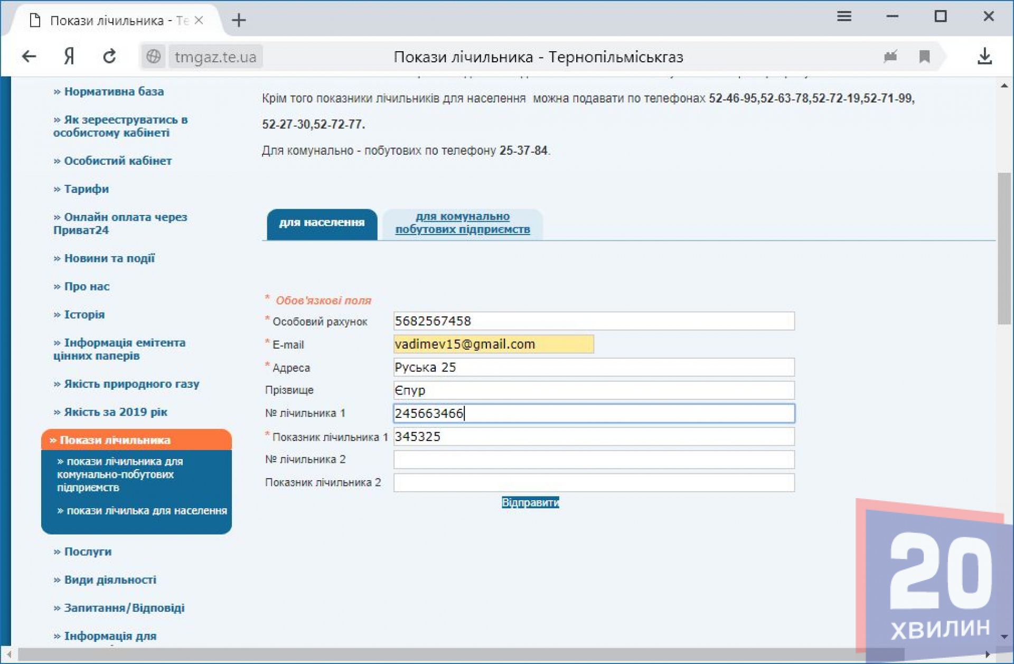The height and width of the screenshot is (664, 1014).
Task: Open the Тарифи sidebar link
Action: 86,189
